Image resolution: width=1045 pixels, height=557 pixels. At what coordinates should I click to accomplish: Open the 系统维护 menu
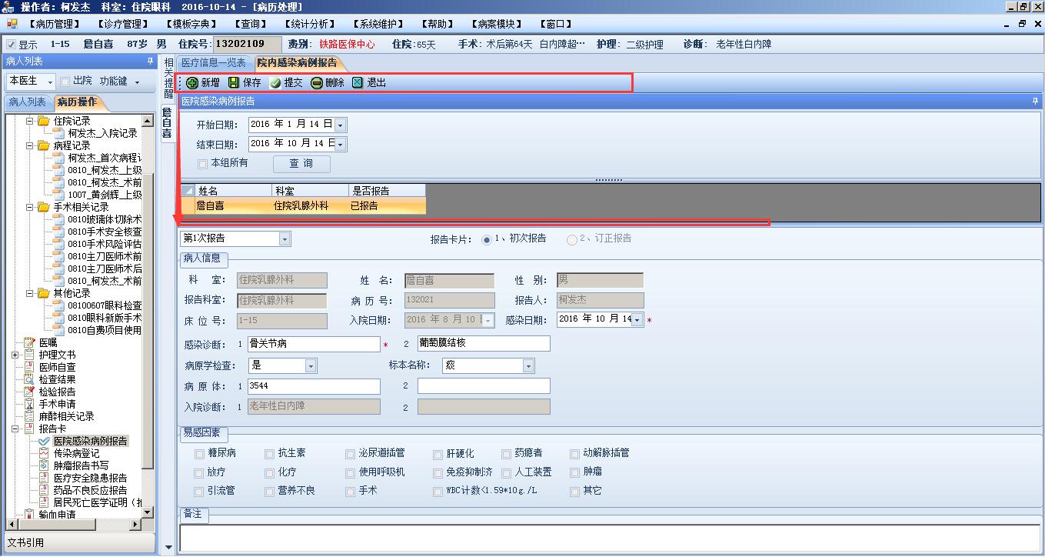pyautogui.click(x=380, y=24)
